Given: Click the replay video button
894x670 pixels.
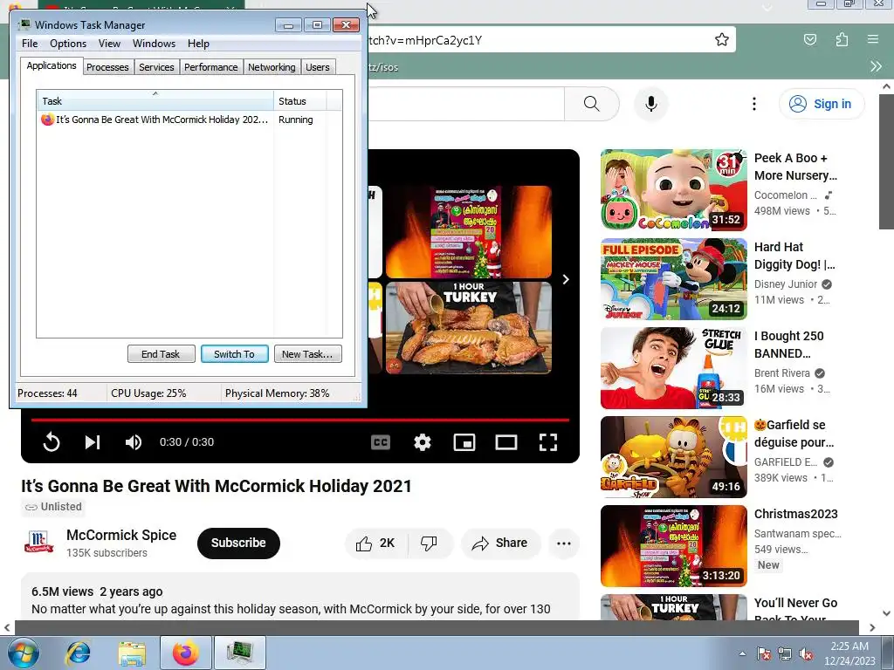Looking at the screenshot, I should click(x=52, y=442).
